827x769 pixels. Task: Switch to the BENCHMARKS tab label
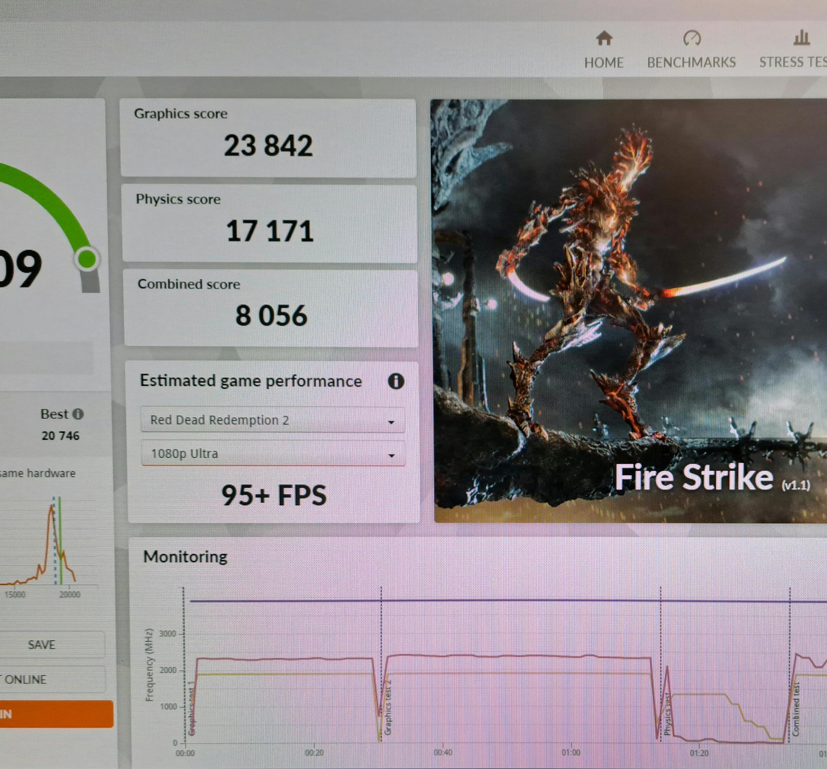click(x=691, y=63)
